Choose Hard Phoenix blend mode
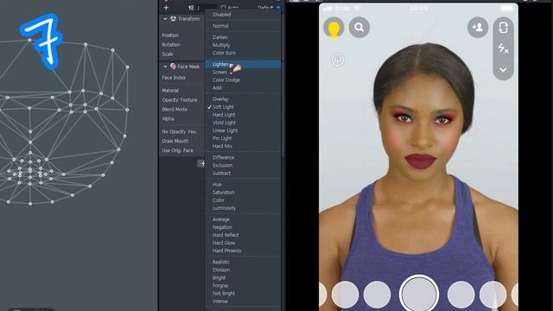This screenshot has height=311, width=553. click(x=227, y=251)
